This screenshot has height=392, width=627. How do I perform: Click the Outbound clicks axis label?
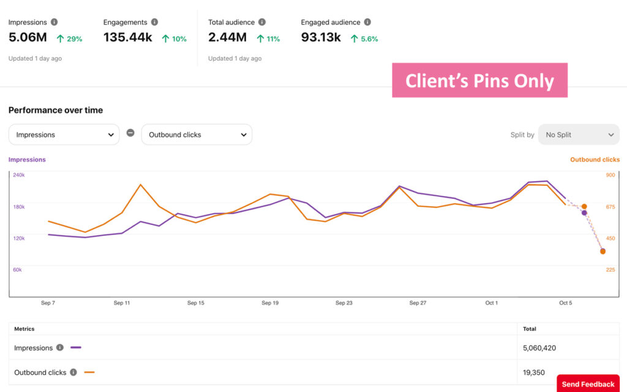point(595,159)
